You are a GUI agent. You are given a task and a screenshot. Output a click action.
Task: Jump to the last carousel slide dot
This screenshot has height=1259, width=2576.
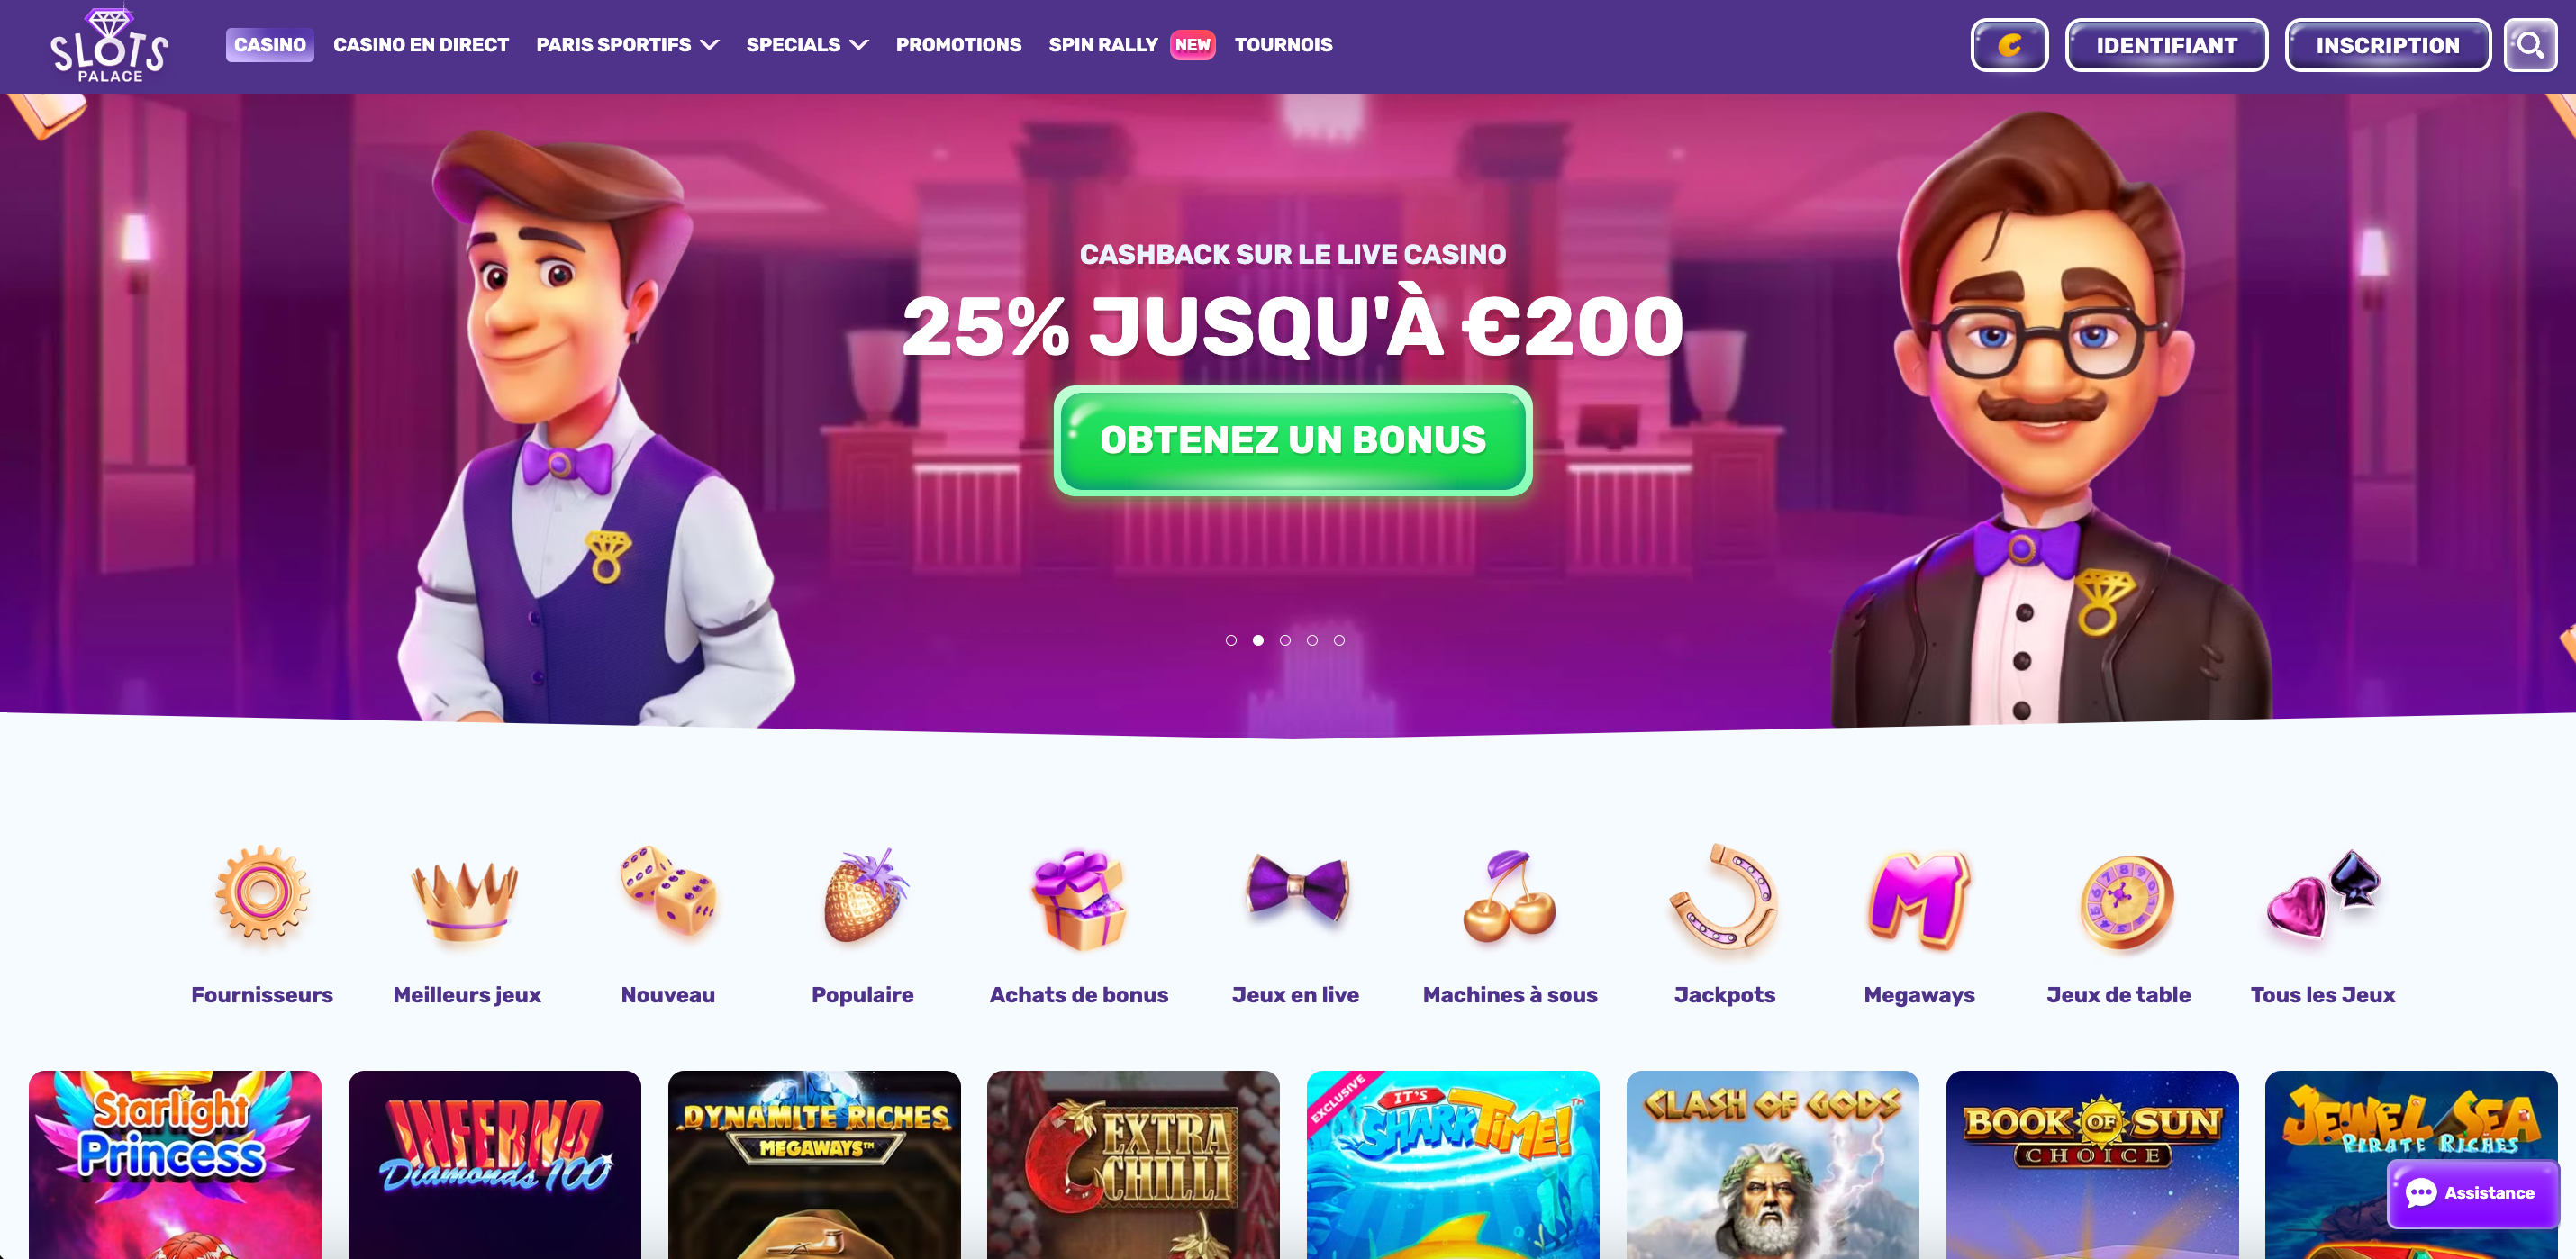pos(1339,640)
